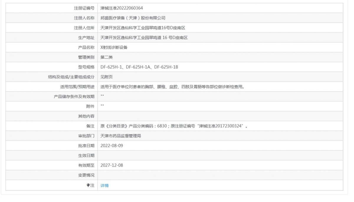Click the 审批部门 label

tap(86, 136)
